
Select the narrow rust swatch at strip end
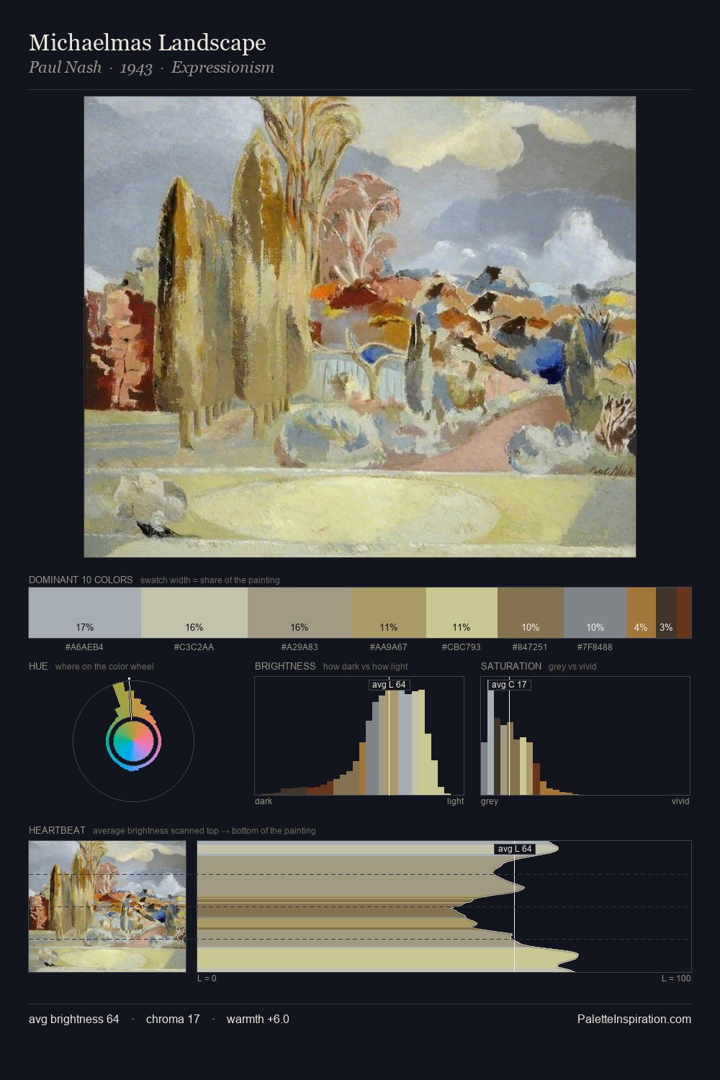684,613
